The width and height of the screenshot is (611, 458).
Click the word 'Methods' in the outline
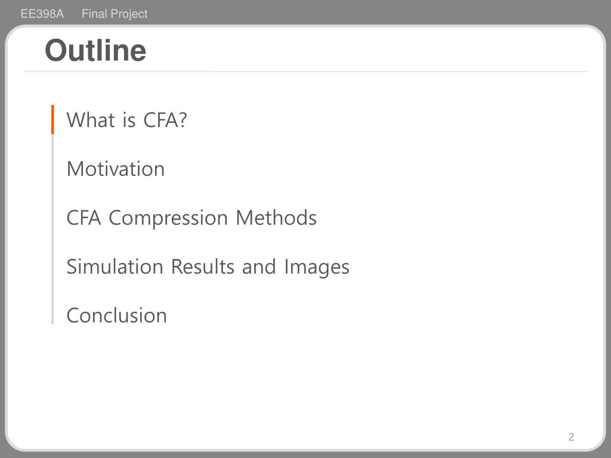point(276,218)
